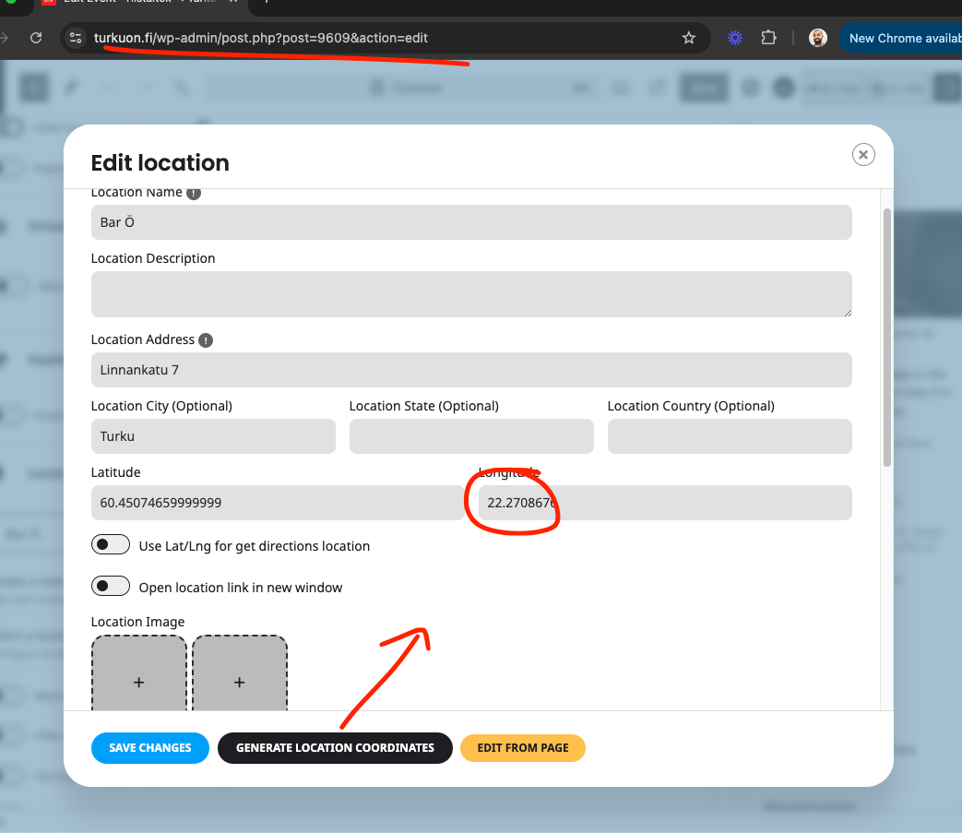962x833 pixels.
Task: Open the Chrome extensions puzzle icon
Action: (x=768, y=38)
